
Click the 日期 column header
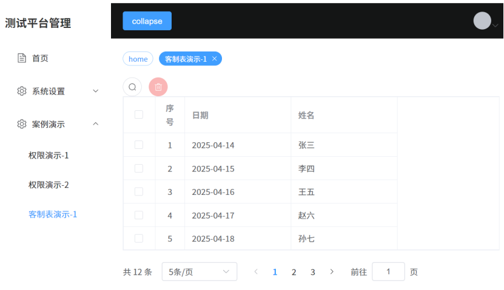(200, 115)
